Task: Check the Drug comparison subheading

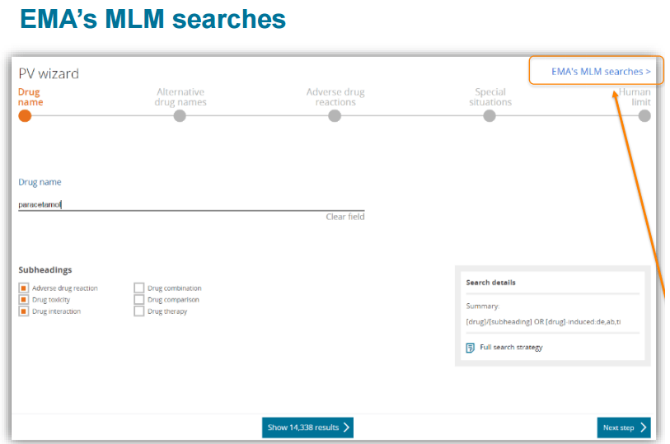Action: point(139,300)
